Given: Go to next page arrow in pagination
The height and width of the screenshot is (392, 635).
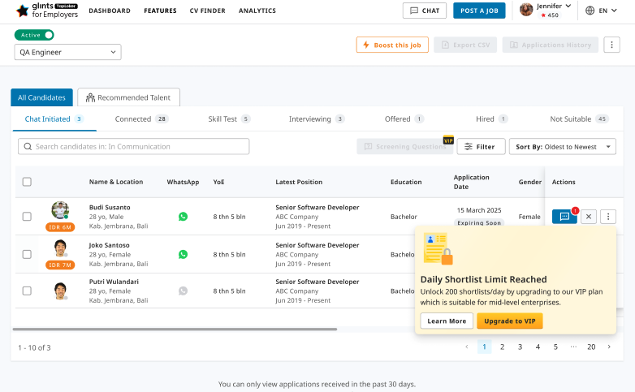Looking at the screenshot, I should [x=609, y=347].
